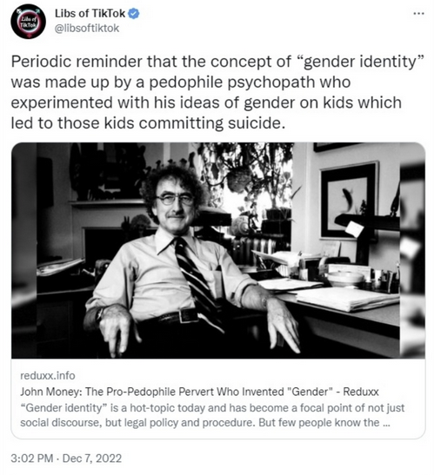Image resolution: width=434 pixels, height=475 pixels.
Task: Open the Libs of TikTok profile avatar
Action: pyautogui.click(x=28, y=21)
